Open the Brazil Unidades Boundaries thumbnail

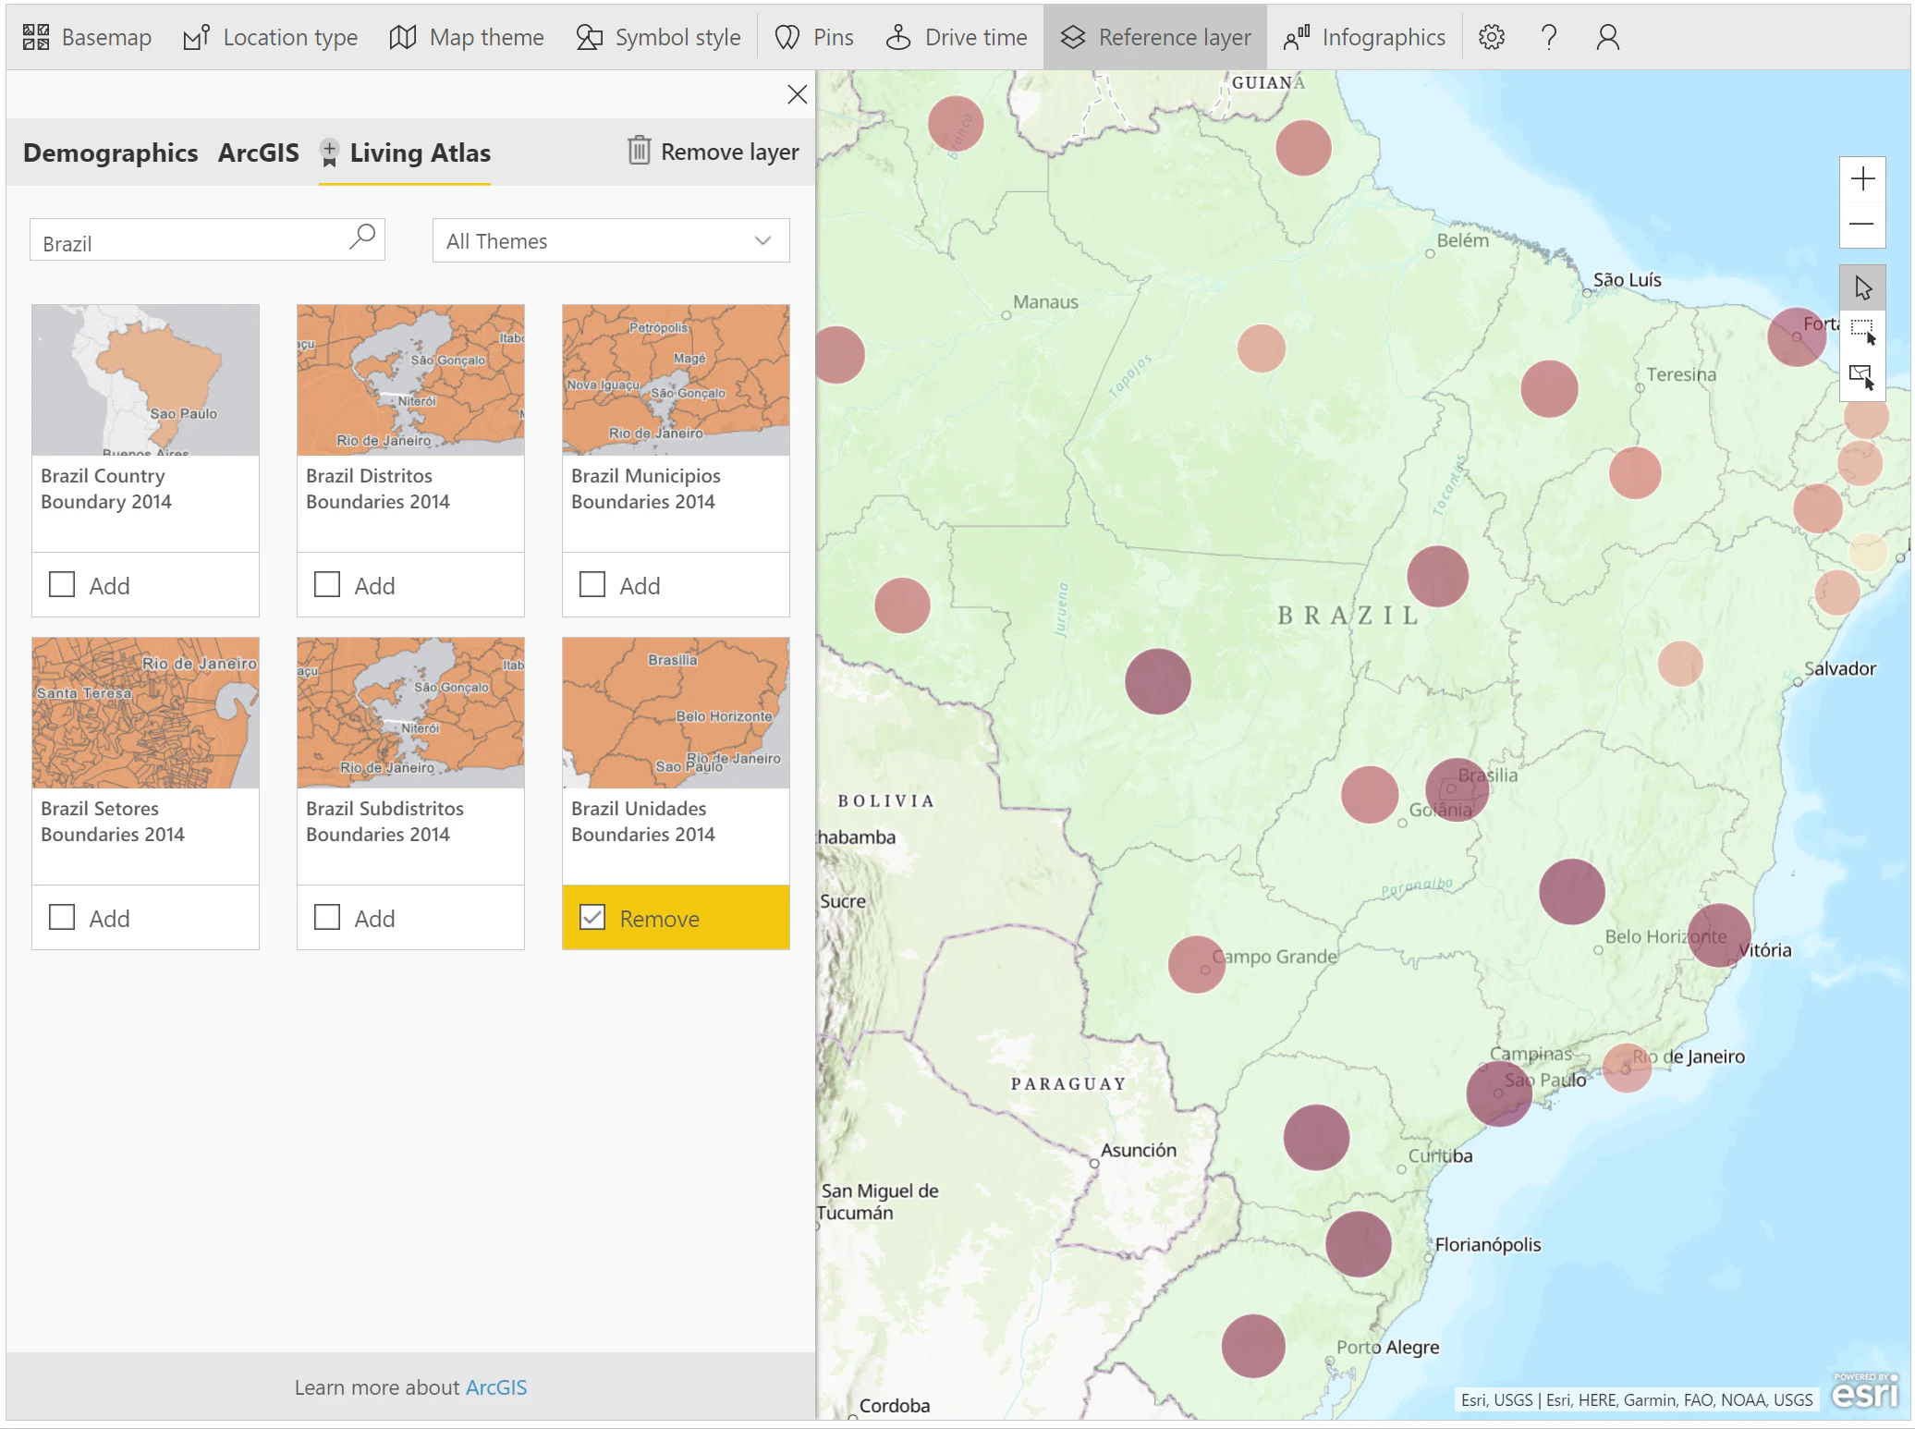676,713
